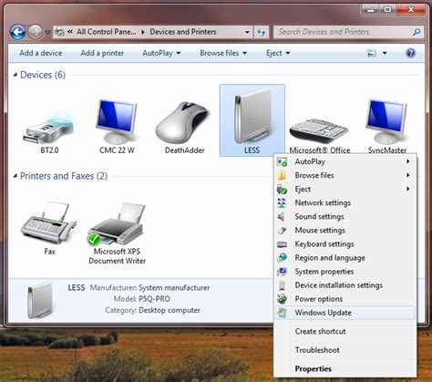Select Windows Update in context menu
432x382 pixels.
point(345,313)
